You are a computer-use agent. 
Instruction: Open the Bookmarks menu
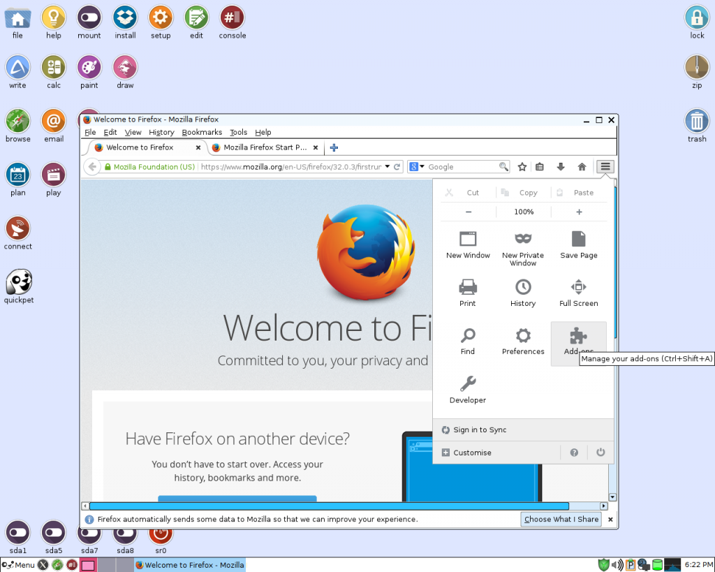(x=202, y=132)
